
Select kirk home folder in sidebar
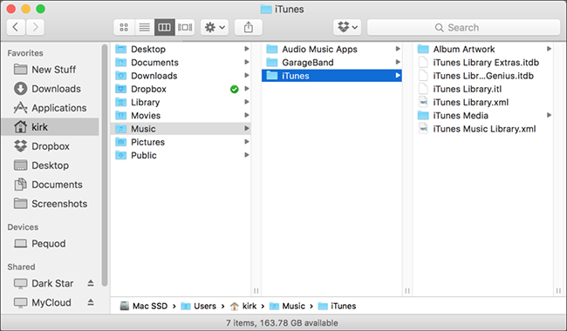[x=51, y=126]
